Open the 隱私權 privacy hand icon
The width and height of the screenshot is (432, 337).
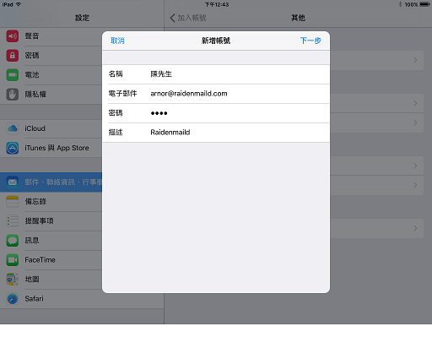(x=13, y=95)
